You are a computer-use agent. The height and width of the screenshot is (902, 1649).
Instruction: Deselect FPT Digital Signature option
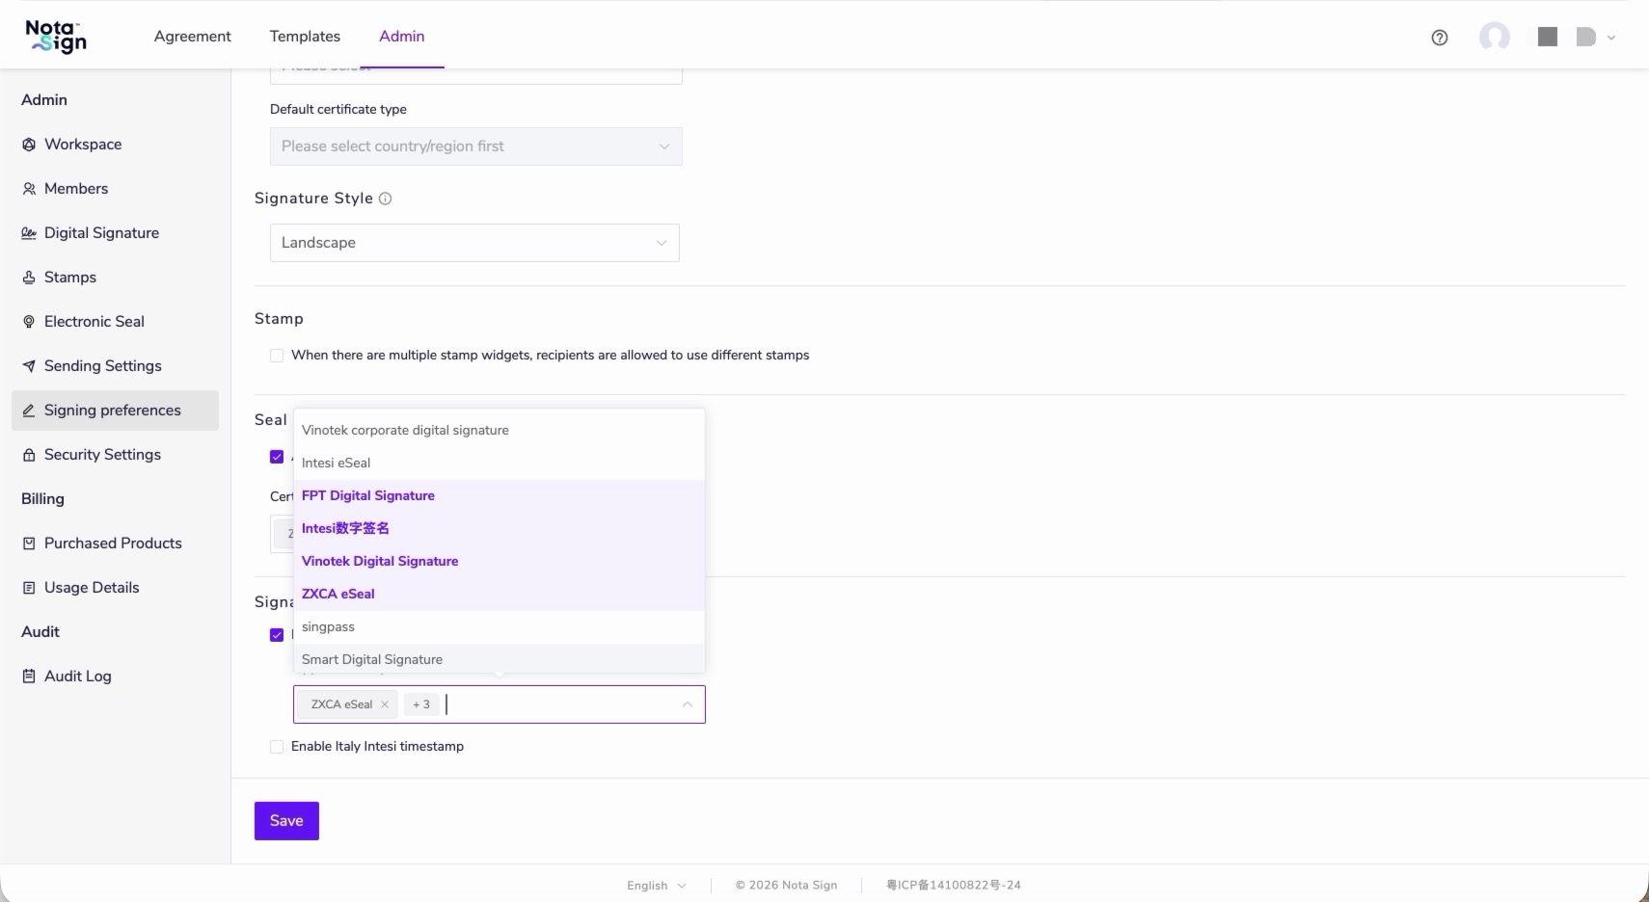click(x=500, y=496)
